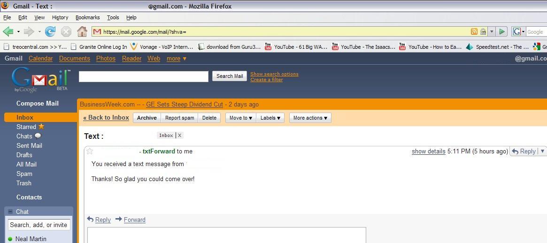Click the Gmail search input field
Image resolution: width=547 pixels, height=243 pixels.
[x=143, y=76]
